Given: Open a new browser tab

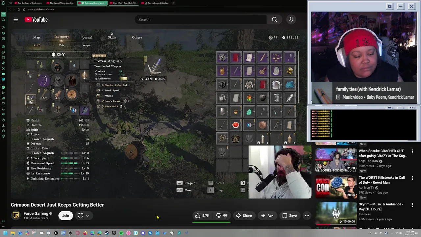Looking at the screenshot, I should click(173, 3).
